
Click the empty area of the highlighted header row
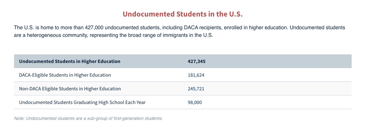[x=278, y=61]
